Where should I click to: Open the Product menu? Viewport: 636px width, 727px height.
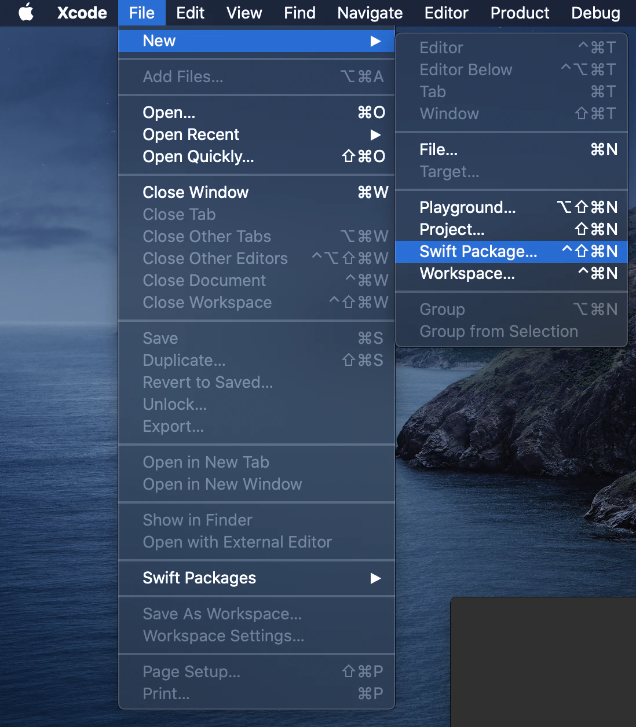(520, 13)
